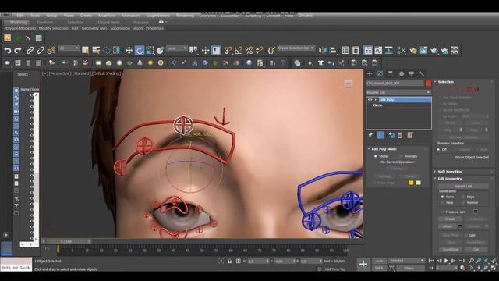Click the Align tool icon
Screen dimensions: 499x281
pyautogui.click(x=333, y=50)
